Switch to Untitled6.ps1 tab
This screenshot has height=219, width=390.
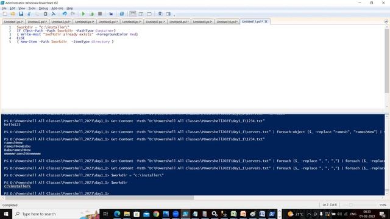(132, 22)
